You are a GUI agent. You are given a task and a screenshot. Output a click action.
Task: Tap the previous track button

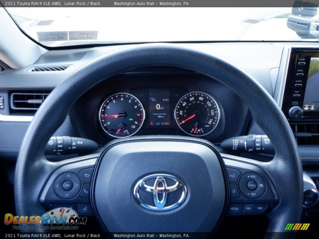(x=249, y=208)
